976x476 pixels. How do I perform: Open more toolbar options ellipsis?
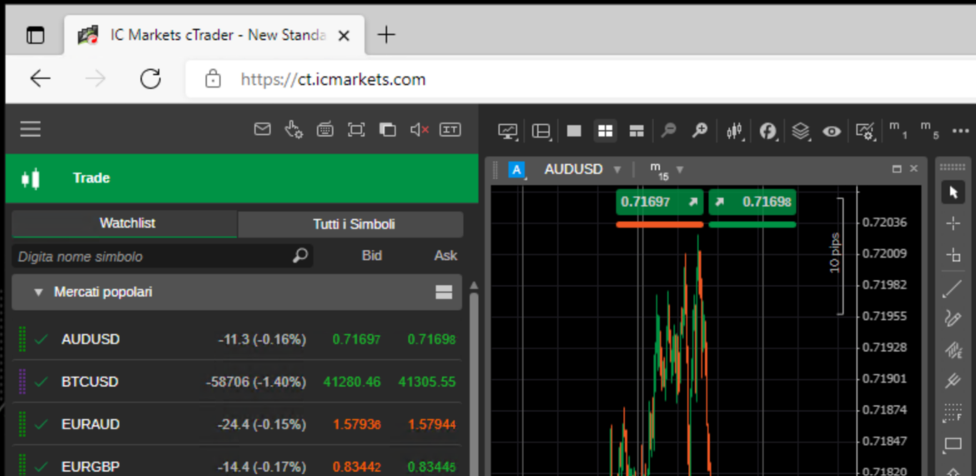coord(961,131)
